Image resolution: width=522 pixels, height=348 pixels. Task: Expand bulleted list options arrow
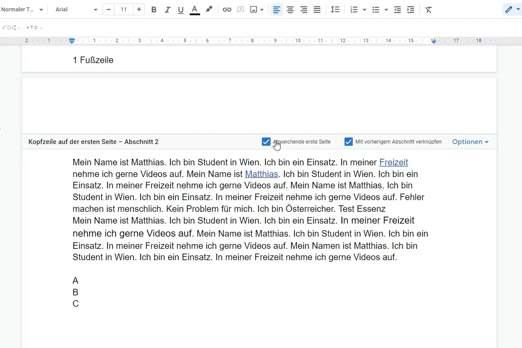[x=386, y=10]
